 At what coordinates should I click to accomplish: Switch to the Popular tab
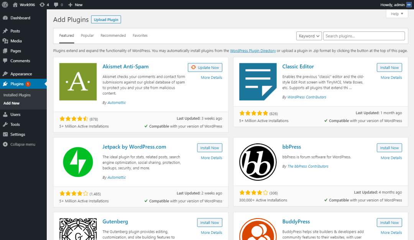coord(87,35)
